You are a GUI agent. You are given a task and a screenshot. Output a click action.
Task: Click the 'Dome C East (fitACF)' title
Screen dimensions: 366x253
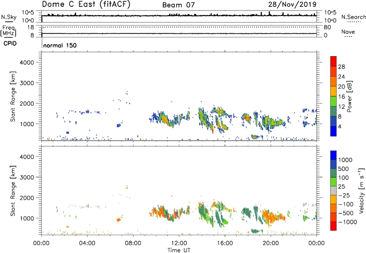[86, 5]
